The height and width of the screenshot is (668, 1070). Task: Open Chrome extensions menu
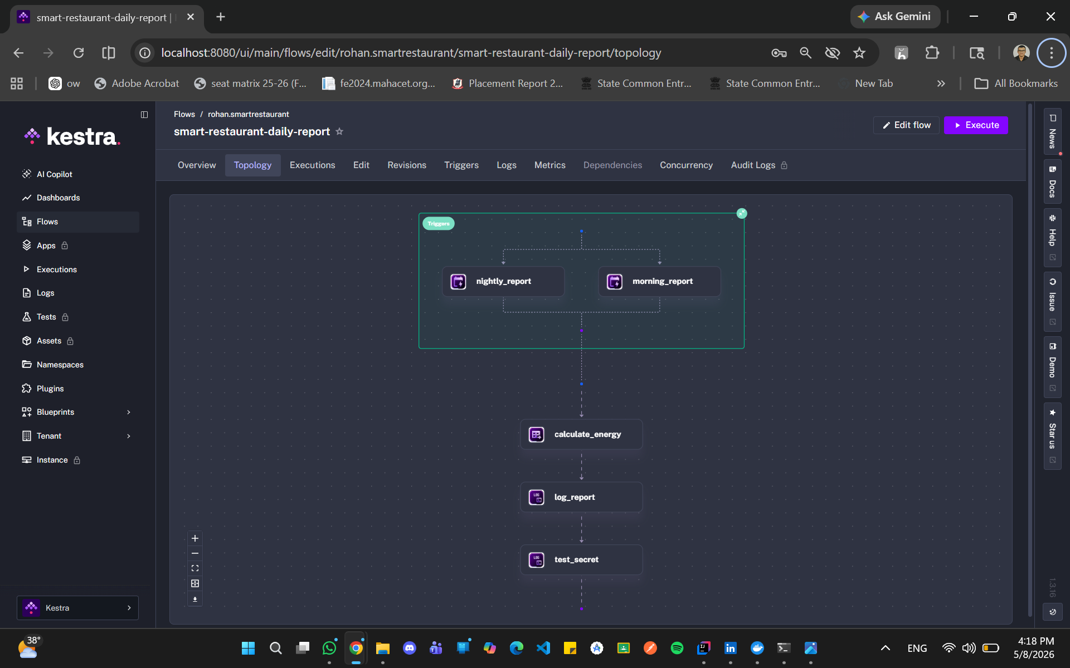click(x=932, y=53)
